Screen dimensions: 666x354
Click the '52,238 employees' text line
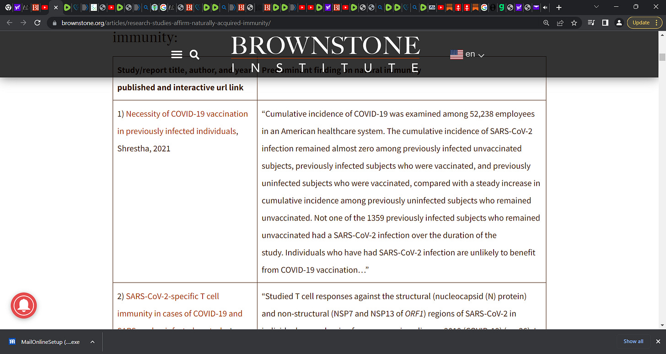pos(398,114)
